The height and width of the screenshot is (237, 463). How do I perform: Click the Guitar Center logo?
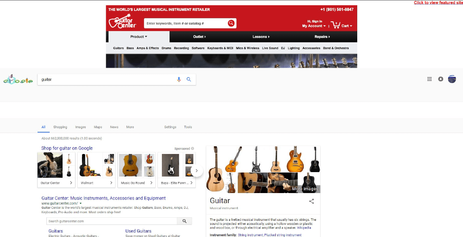(x=122, y=21)
